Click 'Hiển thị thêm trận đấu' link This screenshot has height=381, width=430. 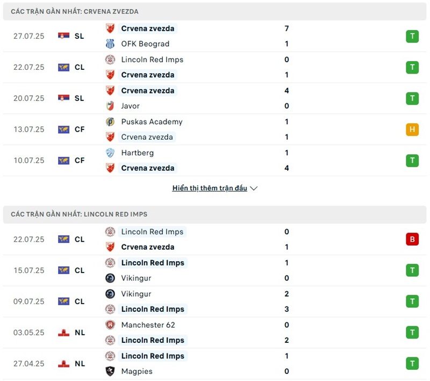click(x=210, y=189)
